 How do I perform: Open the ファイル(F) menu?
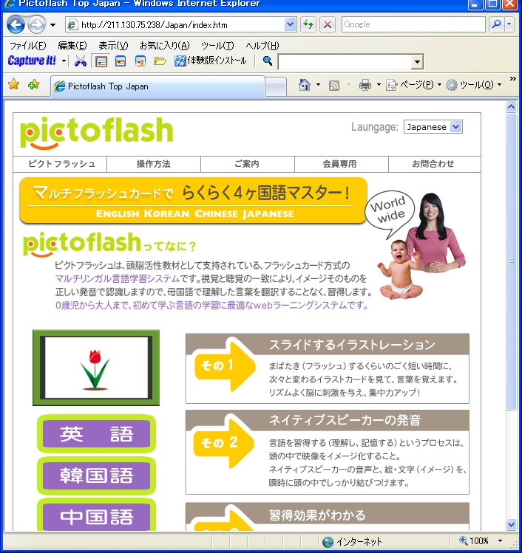pyautogui.click(x=28, y=46)
